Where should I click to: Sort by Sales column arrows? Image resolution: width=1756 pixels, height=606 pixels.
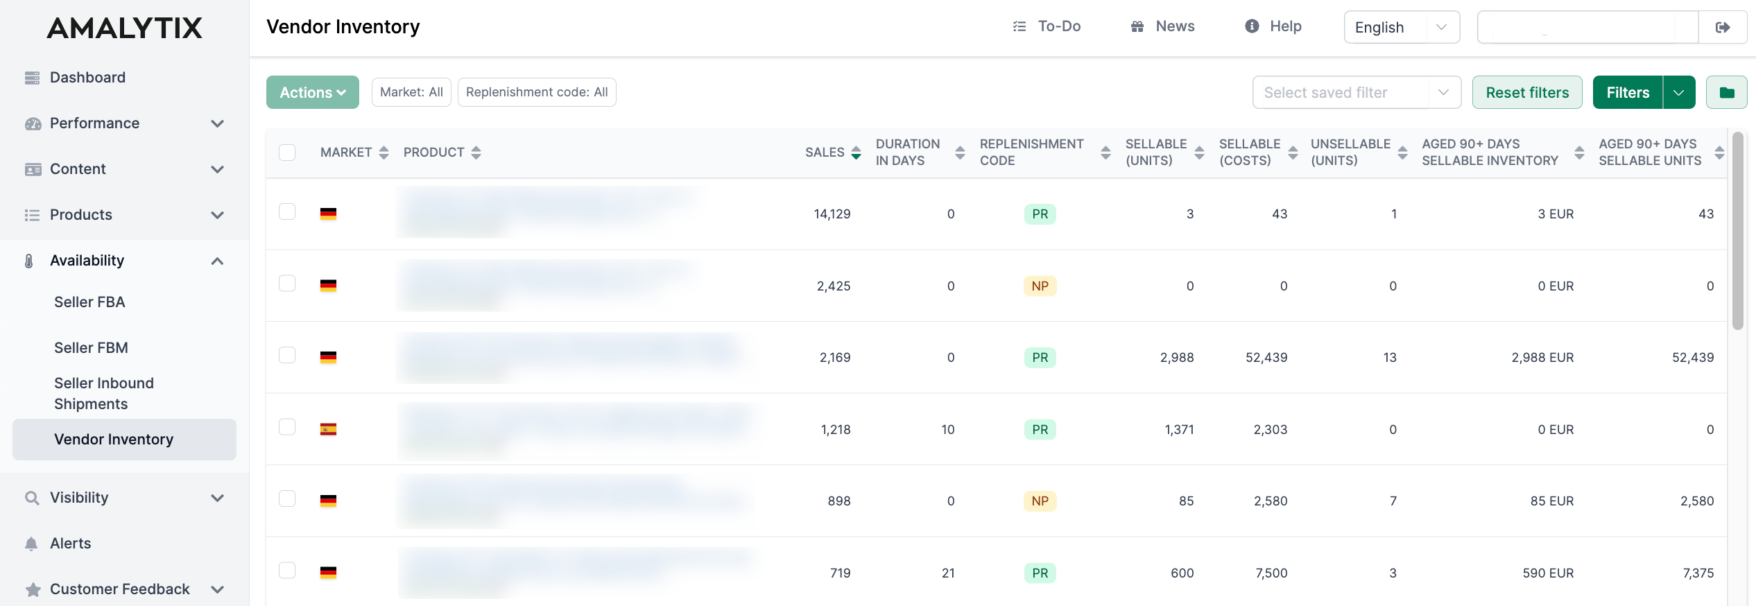click(857, 153)
